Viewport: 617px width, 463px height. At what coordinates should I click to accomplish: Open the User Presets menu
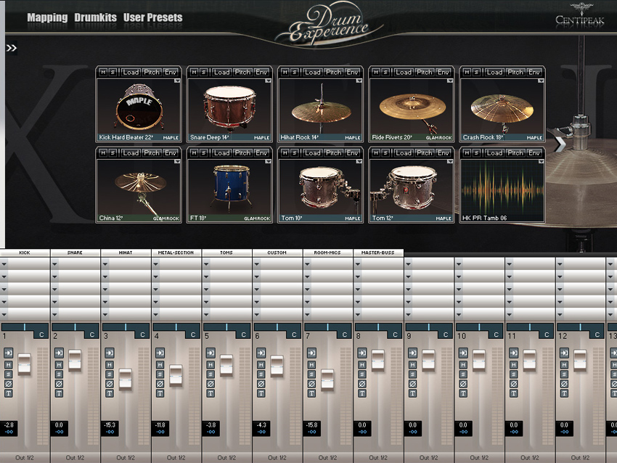(x=152, y=17)
